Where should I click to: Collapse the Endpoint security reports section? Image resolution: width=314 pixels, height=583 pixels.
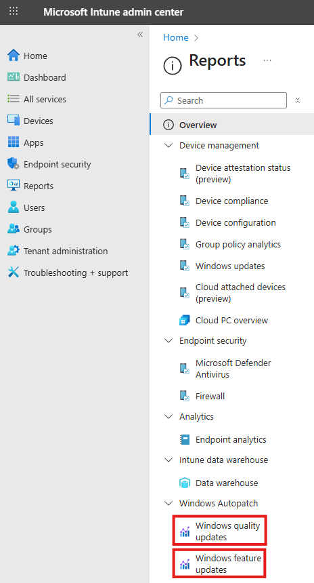(169, 340)
